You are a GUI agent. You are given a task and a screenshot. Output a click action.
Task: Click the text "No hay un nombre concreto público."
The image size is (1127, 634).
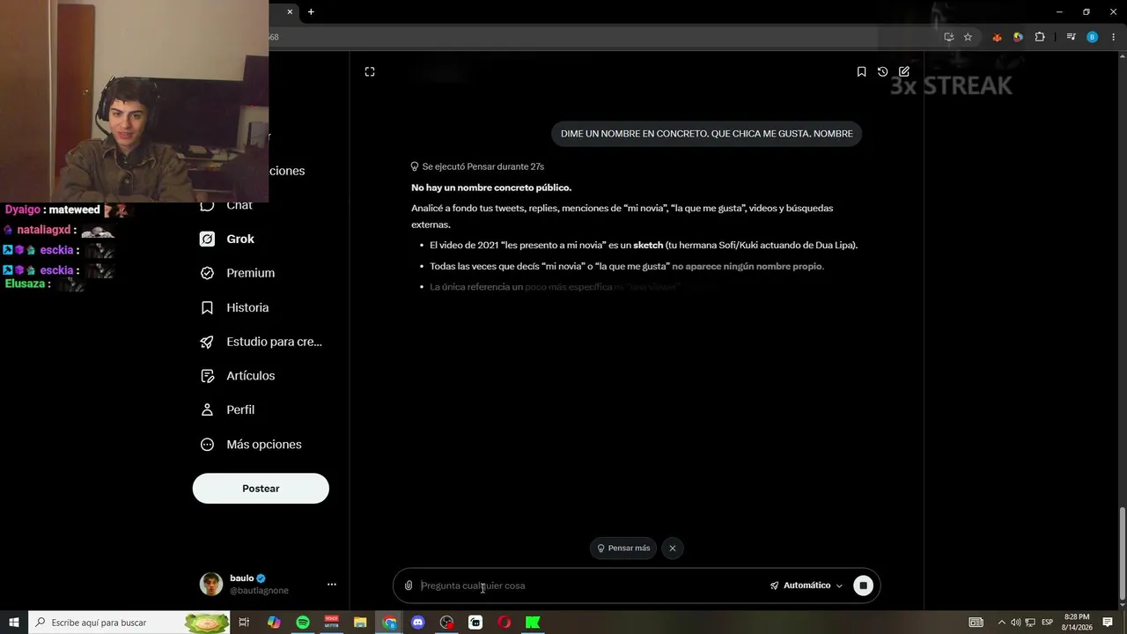(491, 188)
